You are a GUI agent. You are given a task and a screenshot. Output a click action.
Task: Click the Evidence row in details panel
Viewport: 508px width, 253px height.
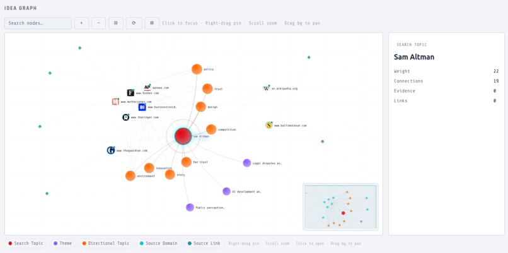[x=446, y=91]
